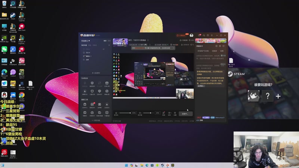Launch Google Chrome from desktop
The image size is (299, 168).
coord(22,96)
